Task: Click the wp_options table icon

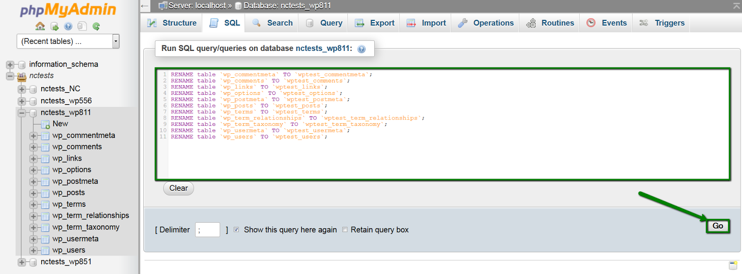Action: pos(45,170)
